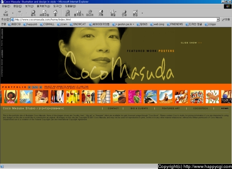Click the COCOSTOCK navigation link

[x=200, y=108]
